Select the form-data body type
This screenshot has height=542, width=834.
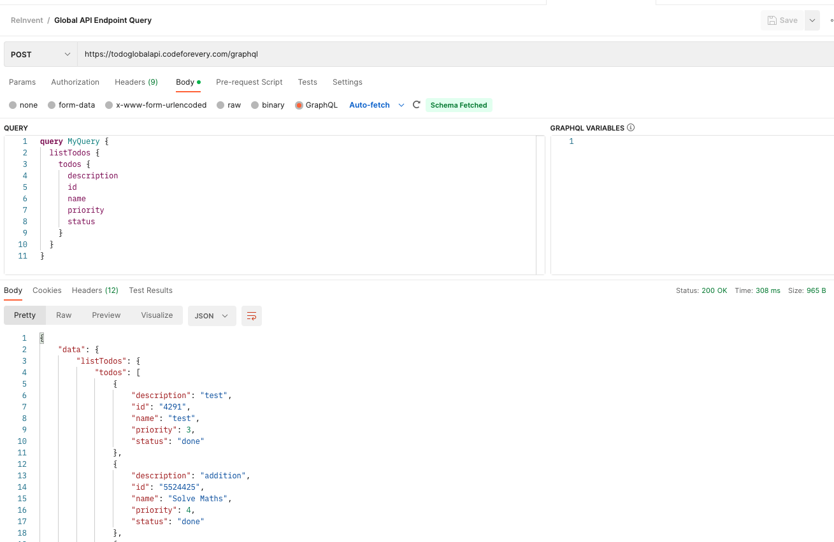[71, 105]
